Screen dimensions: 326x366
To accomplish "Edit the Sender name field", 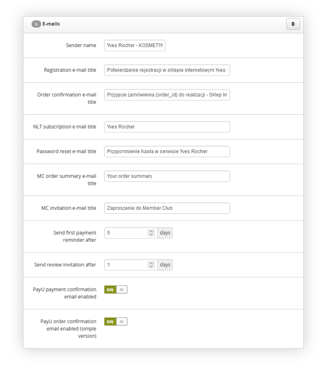I will 135,45.
